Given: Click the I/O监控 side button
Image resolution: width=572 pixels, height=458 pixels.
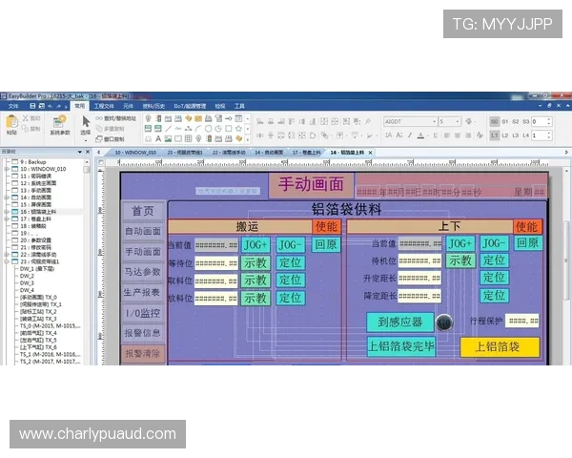Looking at the screenshot, I should tap(143, 313).
